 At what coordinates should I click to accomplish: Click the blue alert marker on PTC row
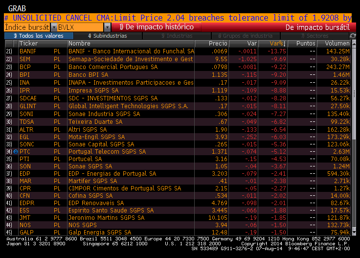pos(16,152)
